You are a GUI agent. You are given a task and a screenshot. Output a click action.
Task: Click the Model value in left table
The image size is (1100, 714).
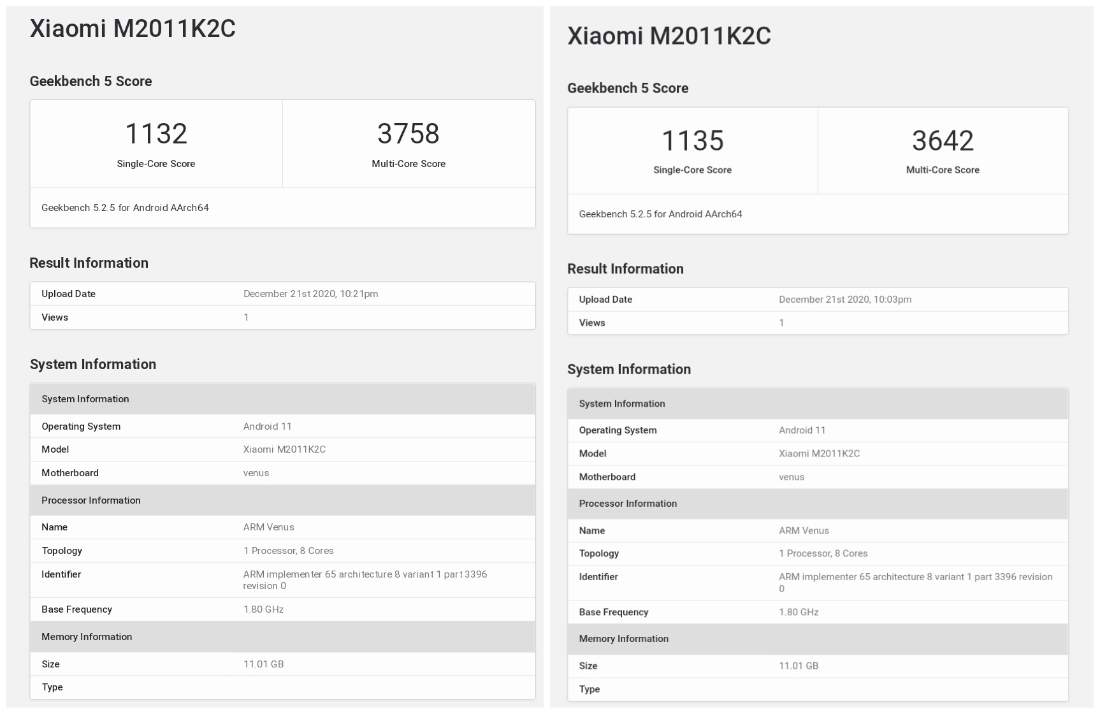(x=284, y=449)
